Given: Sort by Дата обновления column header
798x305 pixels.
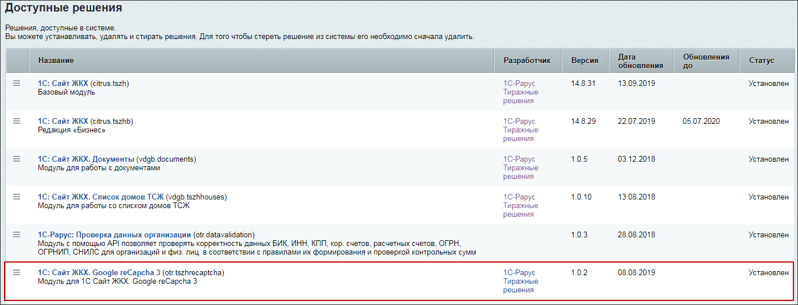Looking at the screenshot, I should click(640, 61).
